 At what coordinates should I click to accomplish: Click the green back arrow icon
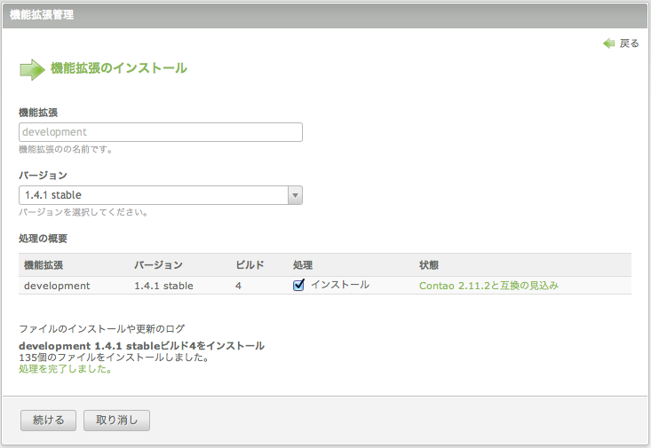[608, 43]
